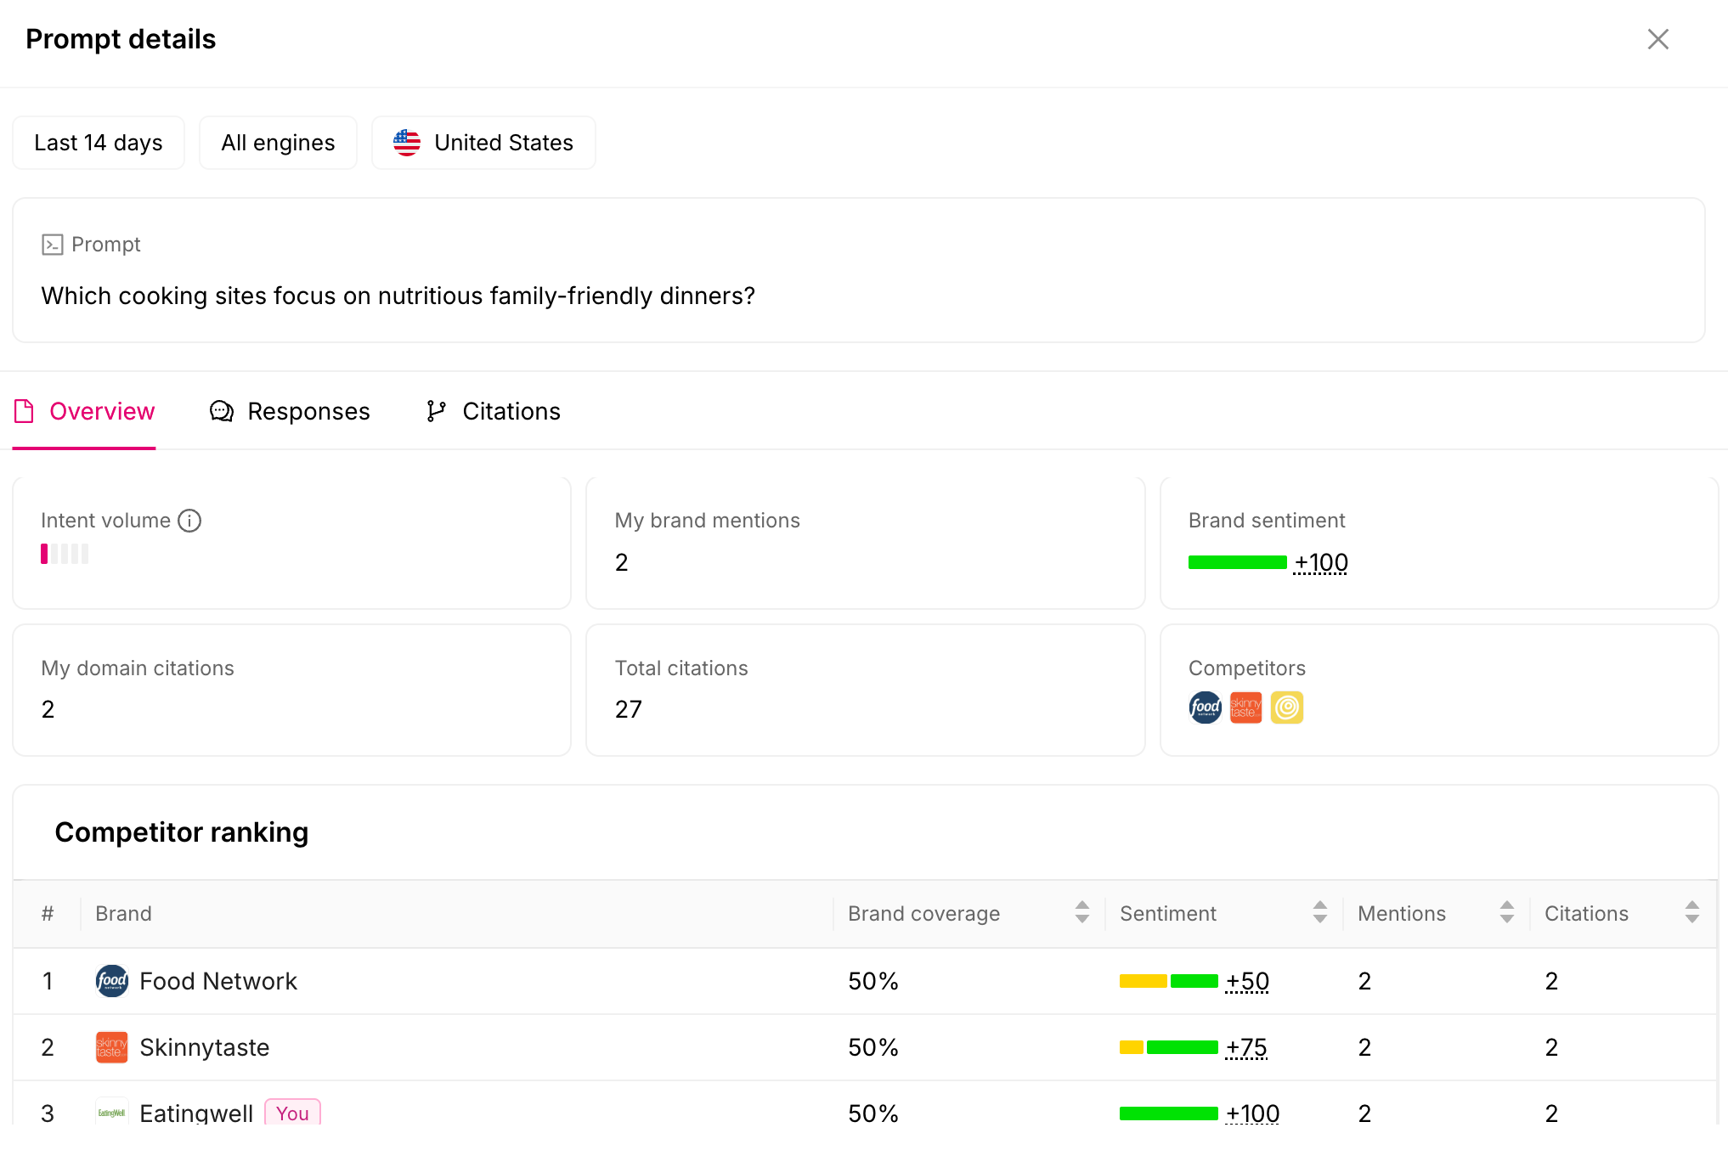Image resolution: width=1728 pixels, height=1167 pixels.
Task: Click the yellow spiral competitor logo
Action: tap(1287, 708)
